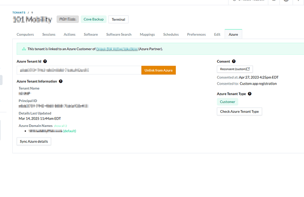304x197 pixels.
Task: Click the Azure Tenant Type help icon
Action: click(x=250, y=94)
